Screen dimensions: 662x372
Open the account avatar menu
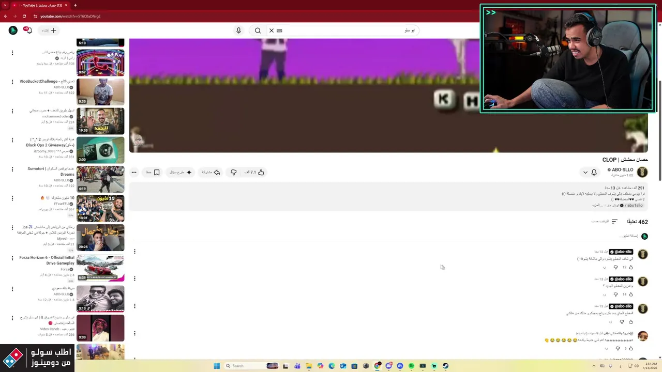(13, 30)
